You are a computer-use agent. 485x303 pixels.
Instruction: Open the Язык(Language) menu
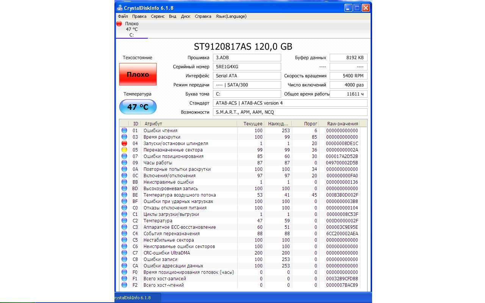(x=231, y=16)
